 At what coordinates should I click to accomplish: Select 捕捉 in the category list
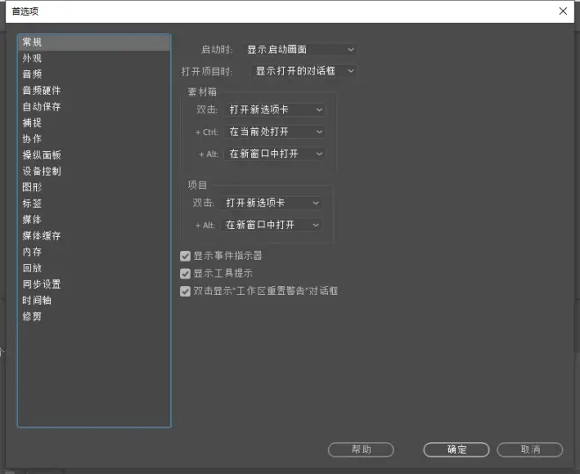[x=94, y=123]
